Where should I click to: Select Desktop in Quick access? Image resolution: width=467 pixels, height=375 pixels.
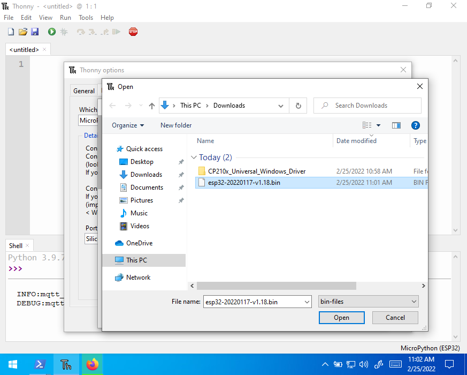click(142, 162)
